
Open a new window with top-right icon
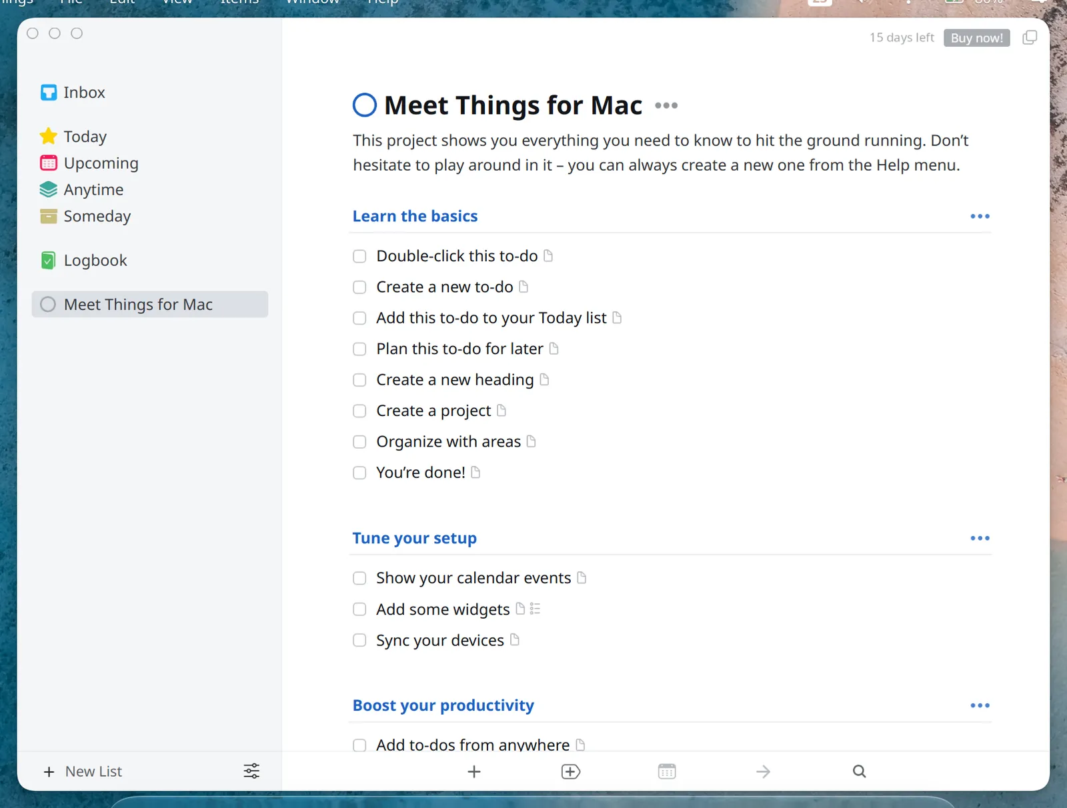[1030, 38]
